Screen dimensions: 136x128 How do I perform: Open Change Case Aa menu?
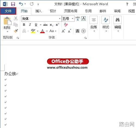tap(53, 31)
